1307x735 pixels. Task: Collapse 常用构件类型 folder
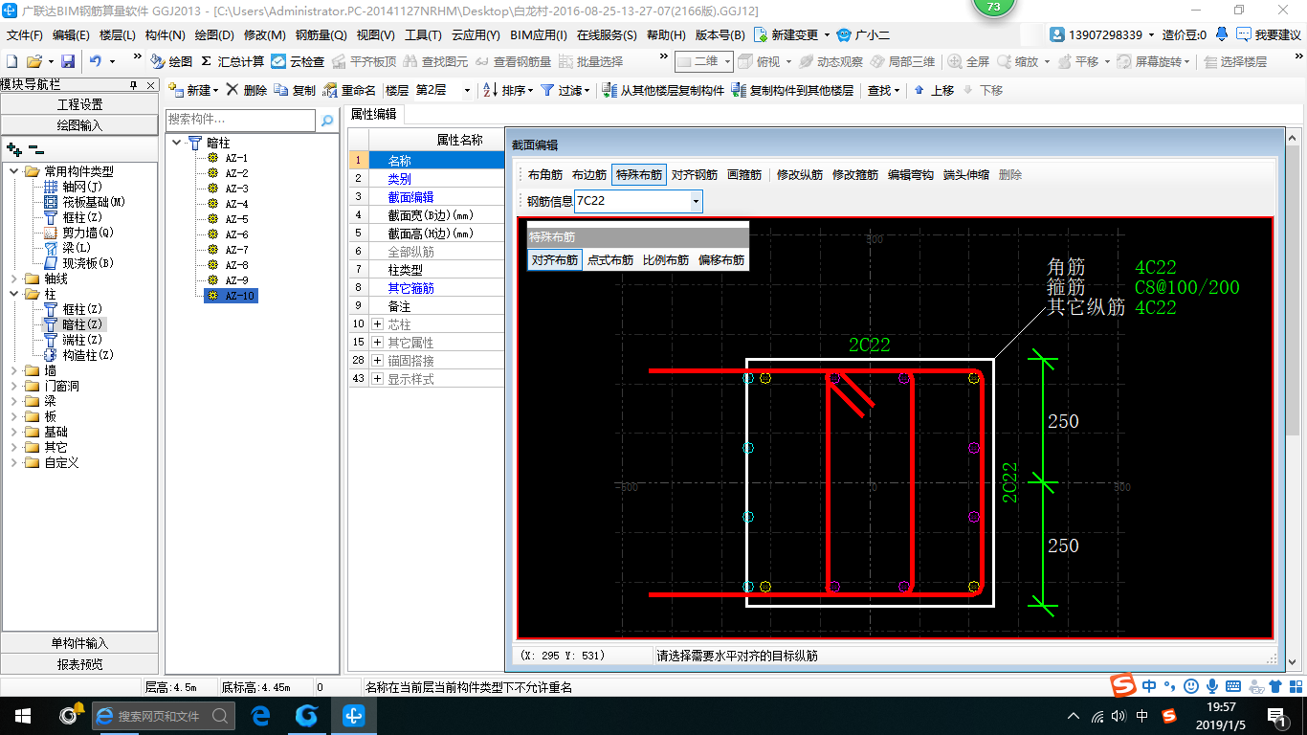(x=14, y=171)
